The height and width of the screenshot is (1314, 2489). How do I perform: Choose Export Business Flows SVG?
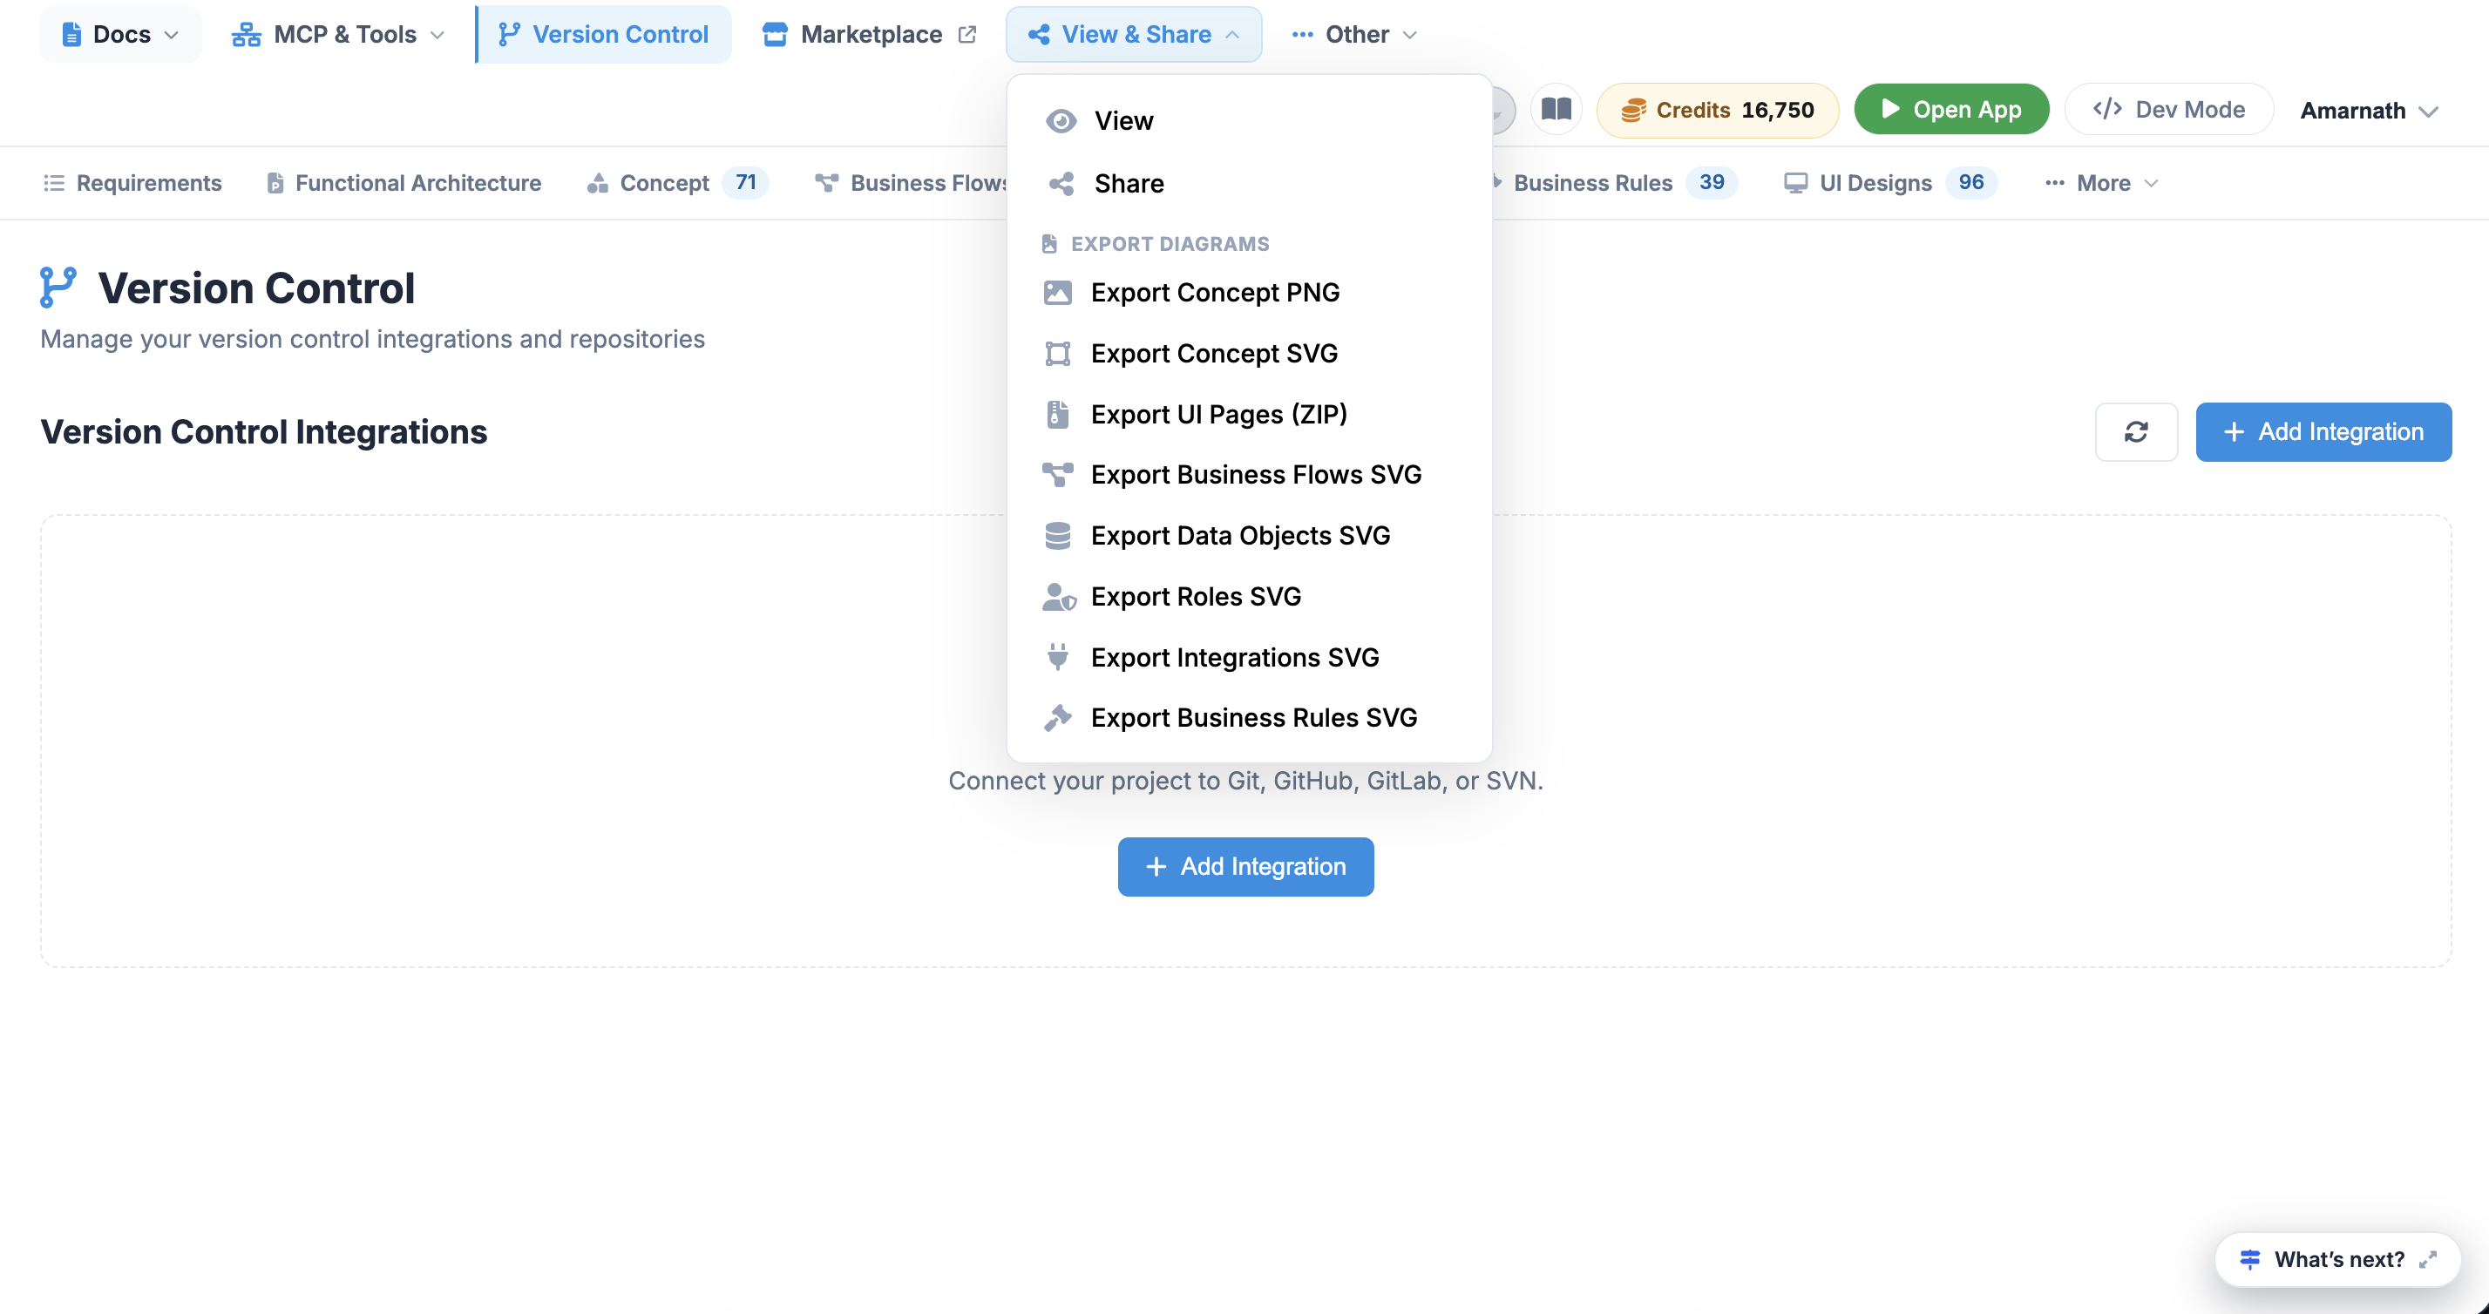pos(1250,474)
